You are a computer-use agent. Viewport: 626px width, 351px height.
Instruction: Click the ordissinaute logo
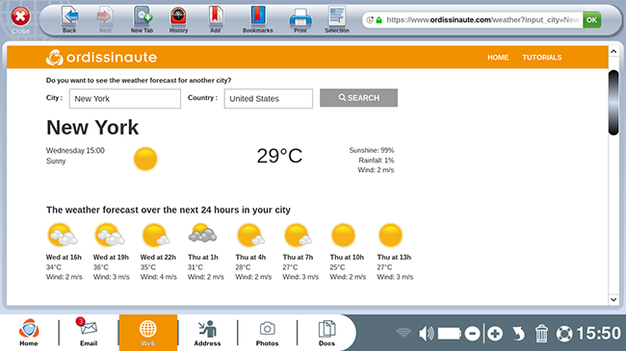click(x=101, y=57)
